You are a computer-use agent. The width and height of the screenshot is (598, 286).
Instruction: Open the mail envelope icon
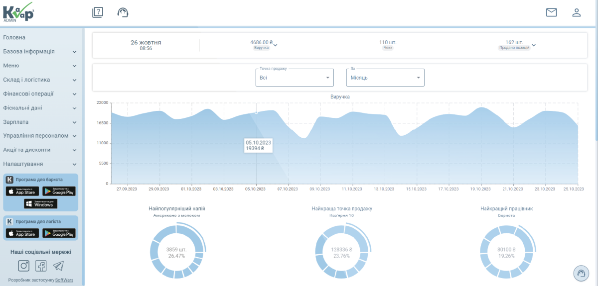551,12
